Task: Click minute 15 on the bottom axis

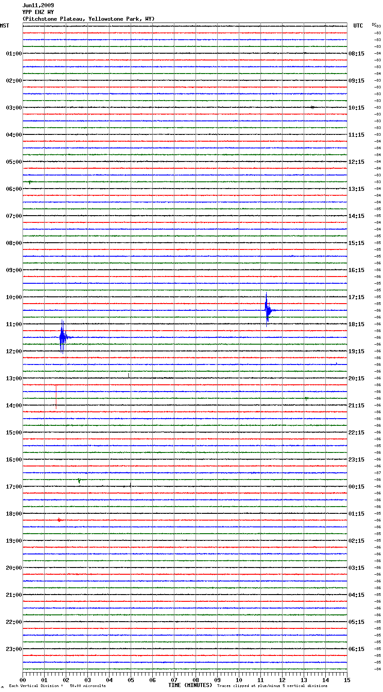Action: [x=347, y=680]
